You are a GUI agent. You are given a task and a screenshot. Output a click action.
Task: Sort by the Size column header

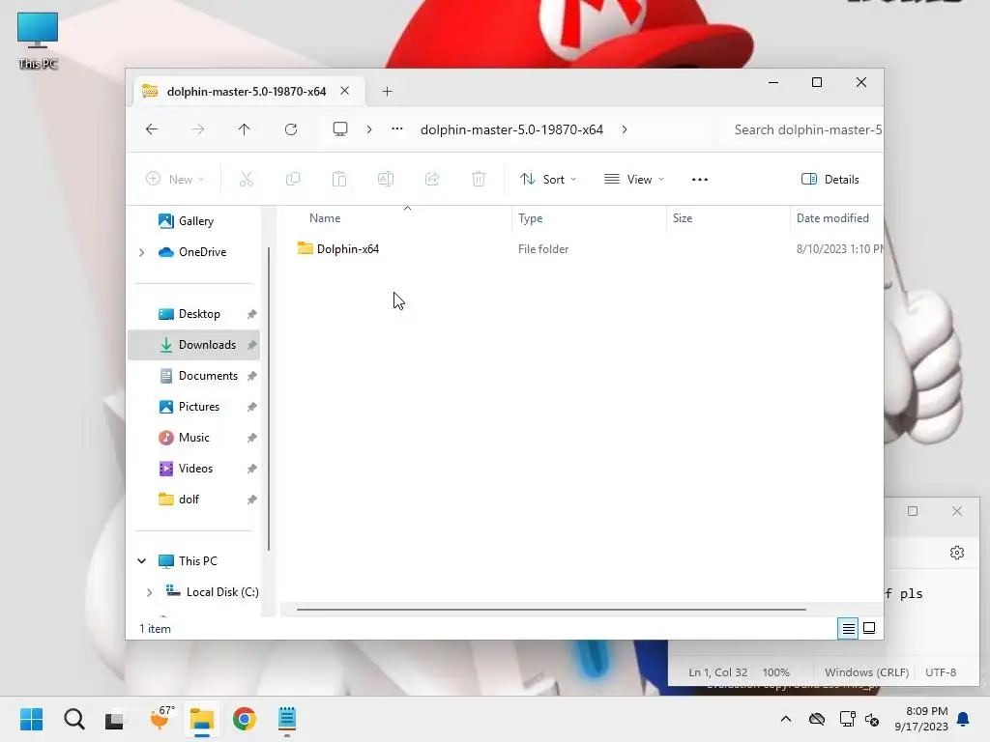pyautogui.click(x=683, y=217)
